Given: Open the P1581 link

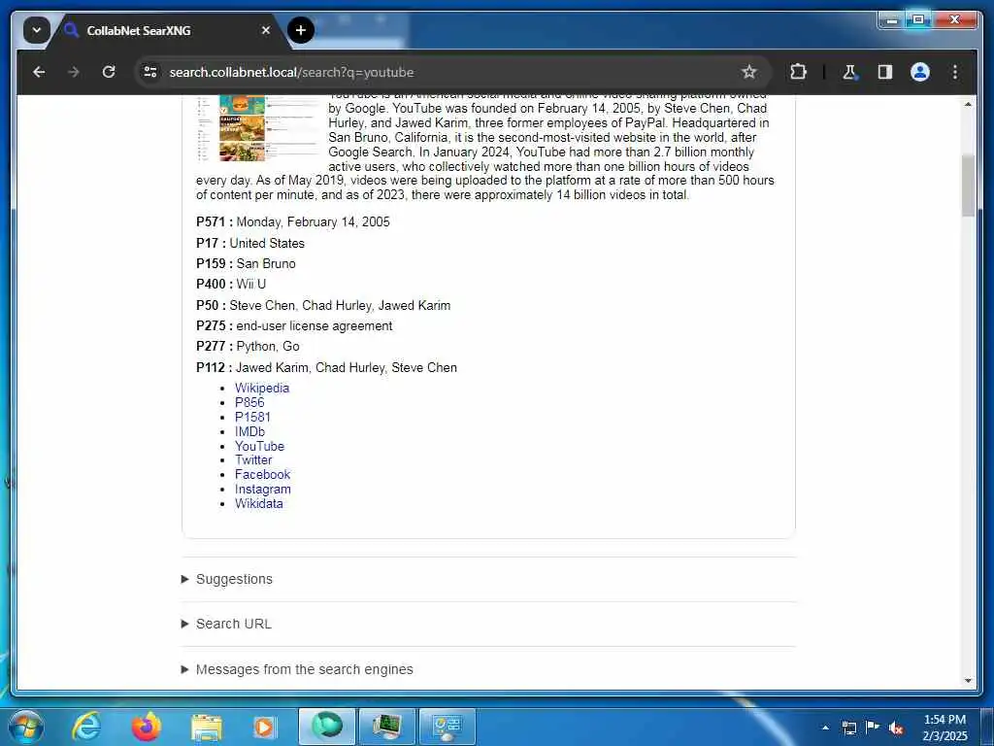Looking at the screenshot, I should (x=252, y=417).
